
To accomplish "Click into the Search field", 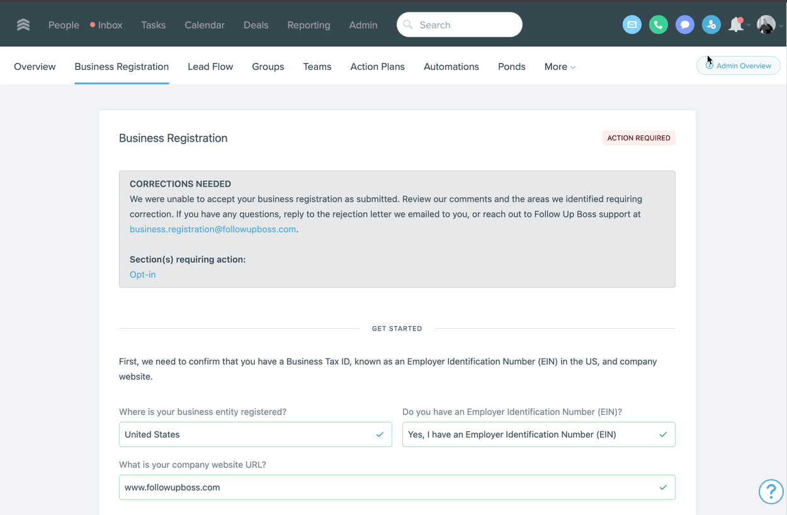I will point(460,25).
